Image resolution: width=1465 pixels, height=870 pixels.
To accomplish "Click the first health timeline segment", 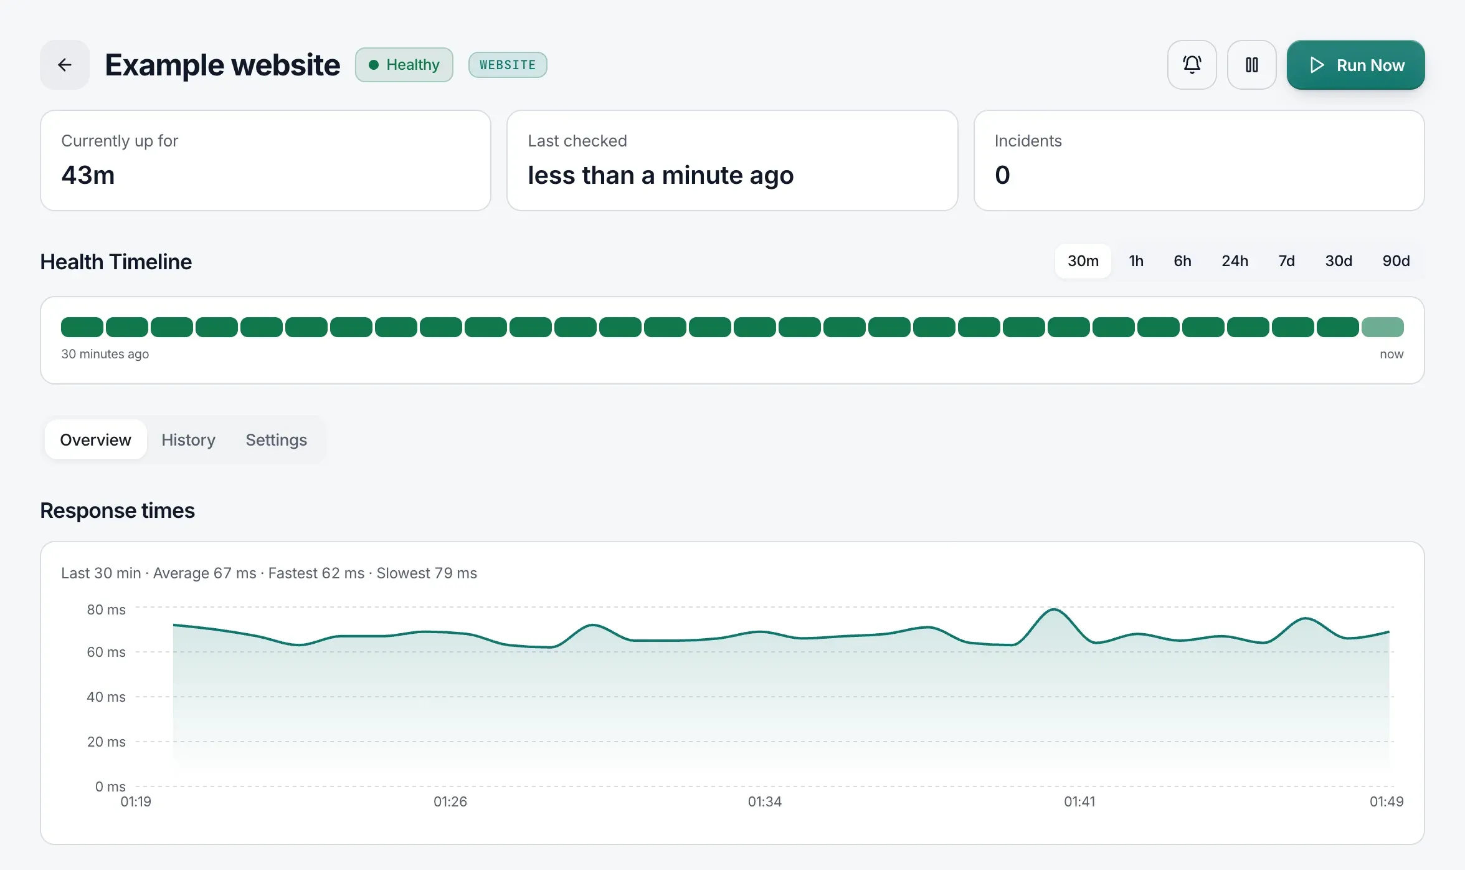I will click(x=82, y=327).
